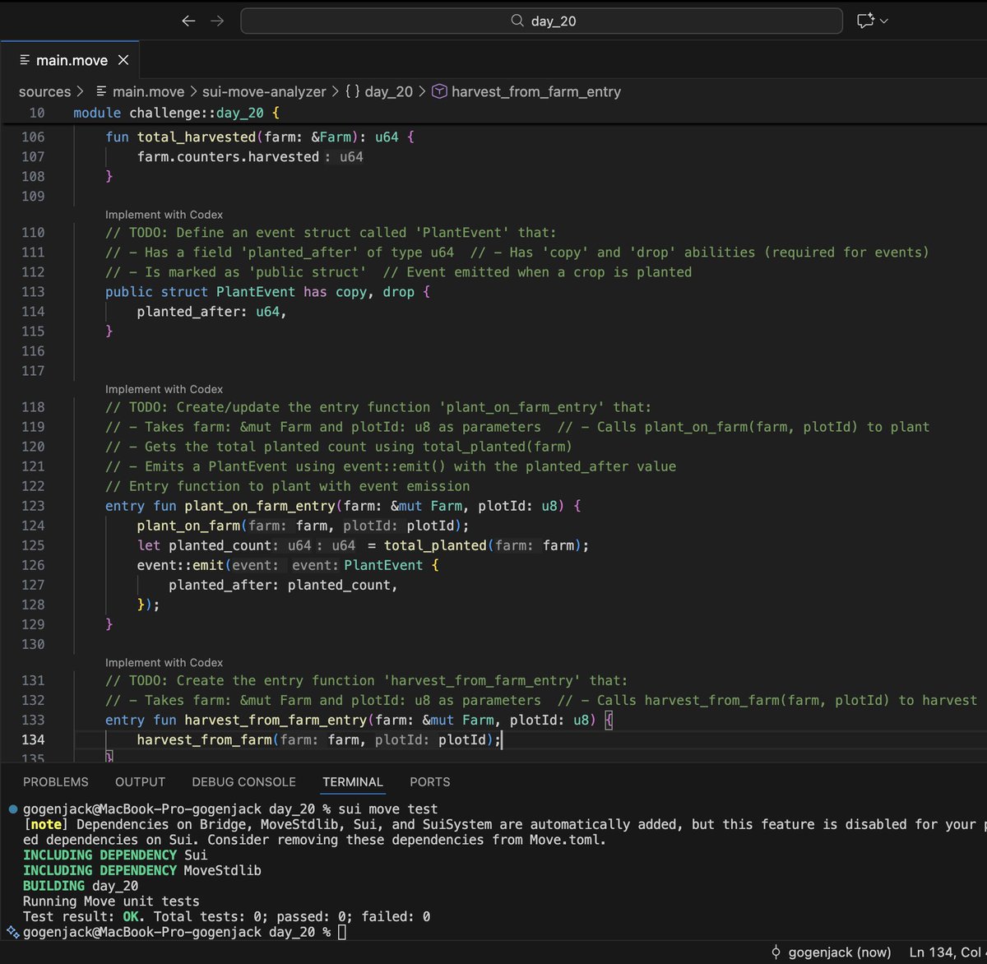This screenshot has width=987, height=964.
Task: Click the main.move breadcrumb item
Action: [148, 92]
